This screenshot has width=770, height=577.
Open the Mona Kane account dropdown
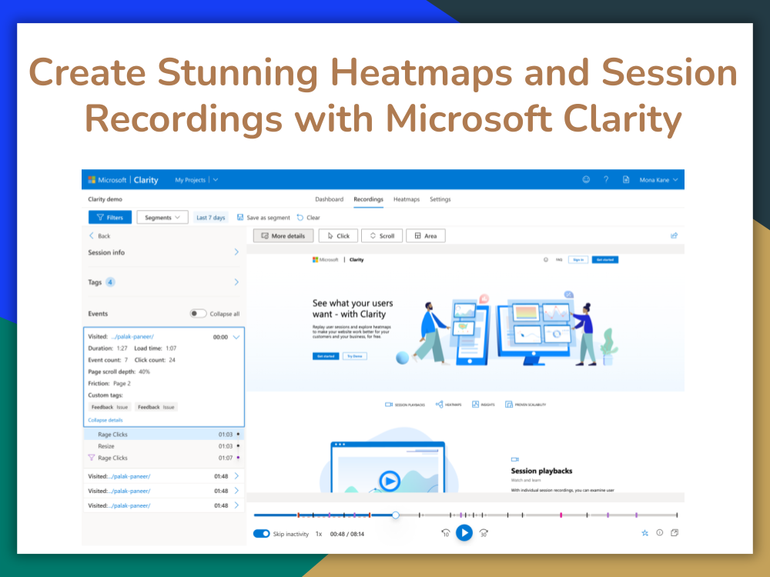point(655,179)
